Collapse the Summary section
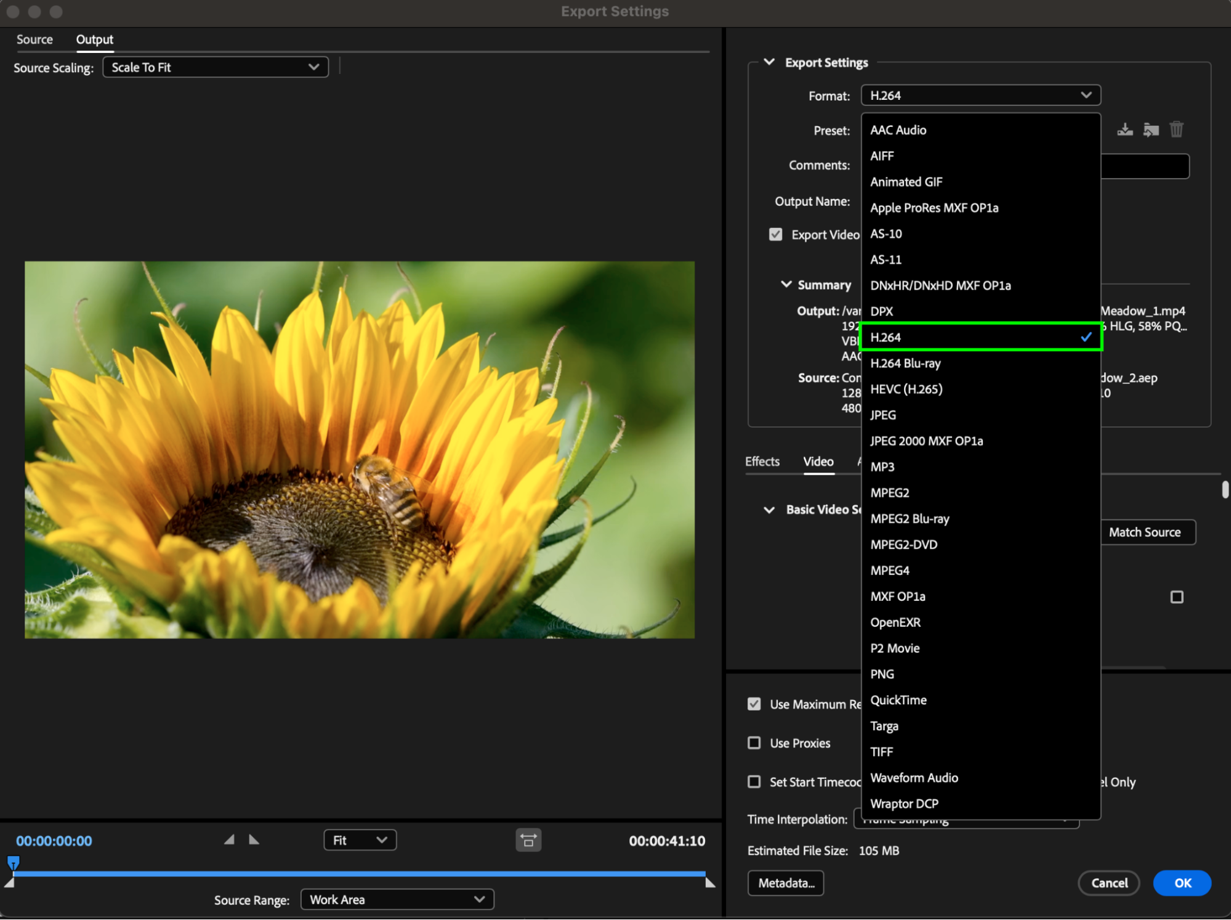This screenshot has height=920, width=1231. click(786, 285)
